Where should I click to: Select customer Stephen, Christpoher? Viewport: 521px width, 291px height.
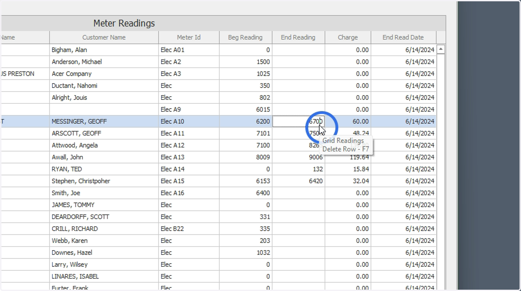coord(81,181)
